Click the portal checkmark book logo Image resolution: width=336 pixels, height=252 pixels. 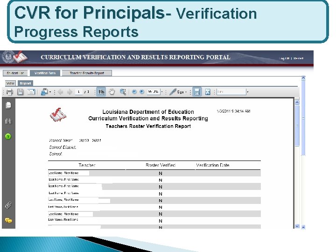coord(21,57)
